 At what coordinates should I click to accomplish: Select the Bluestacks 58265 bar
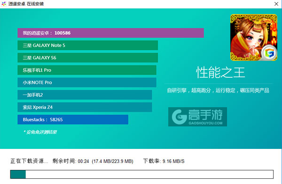click(73, 119)
